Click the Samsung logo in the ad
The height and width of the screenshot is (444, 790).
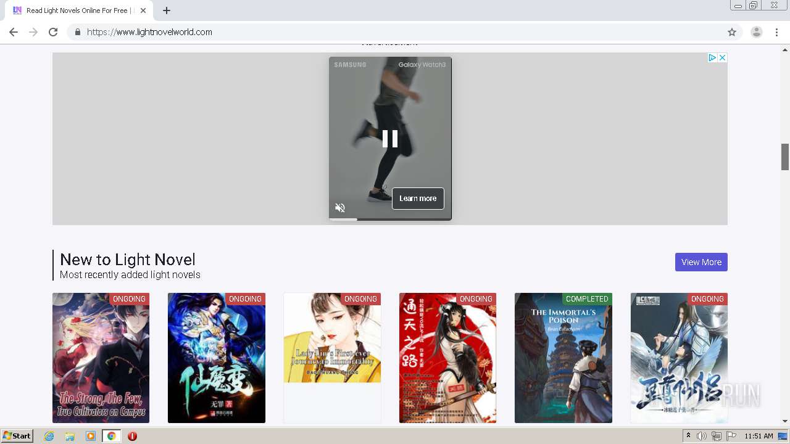pos(350,65)
